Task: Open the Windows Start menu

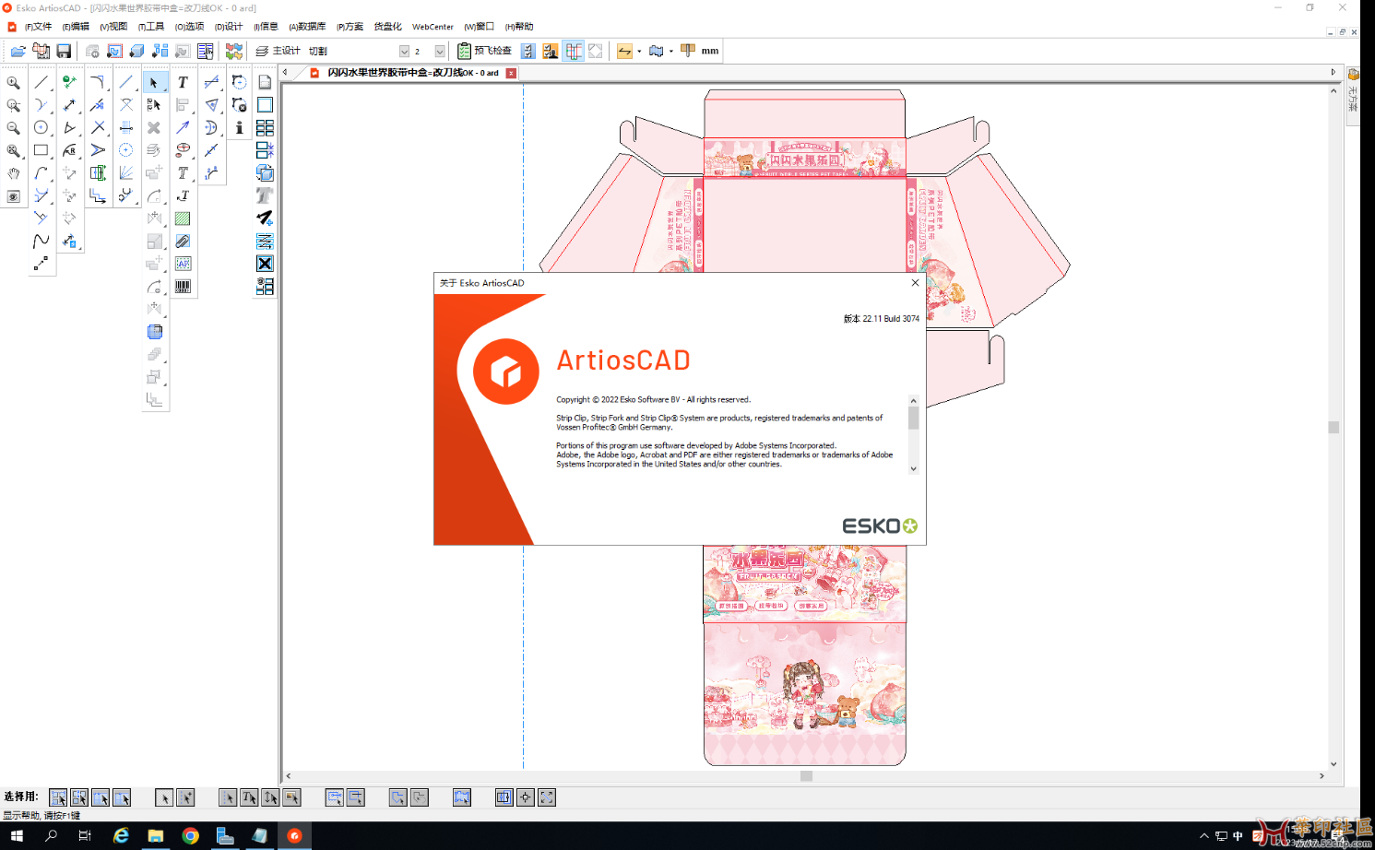Action: [x=17, y=836]
